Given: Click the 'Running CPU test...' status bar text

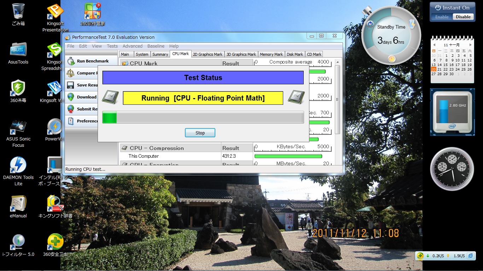Looking at the screenshot, I should click(85, 169).
